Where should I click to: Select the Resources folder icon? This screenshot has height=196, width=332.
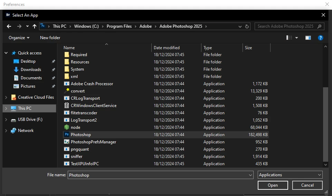click(67, 62)
